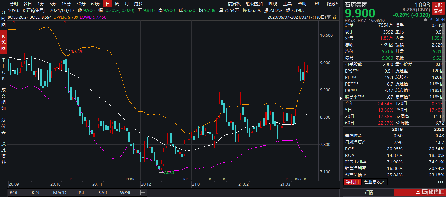Switch to 多日 multi-day view
Screen dimensions: 446x197
(27, 4)
